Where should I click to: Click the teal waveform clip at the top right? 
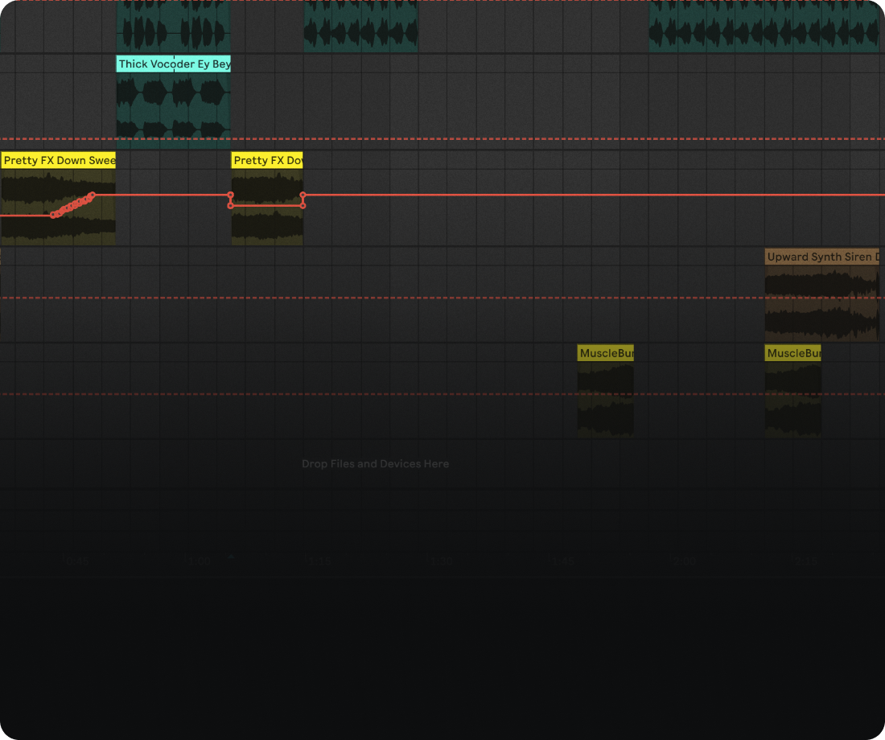(x=764, y=28)
